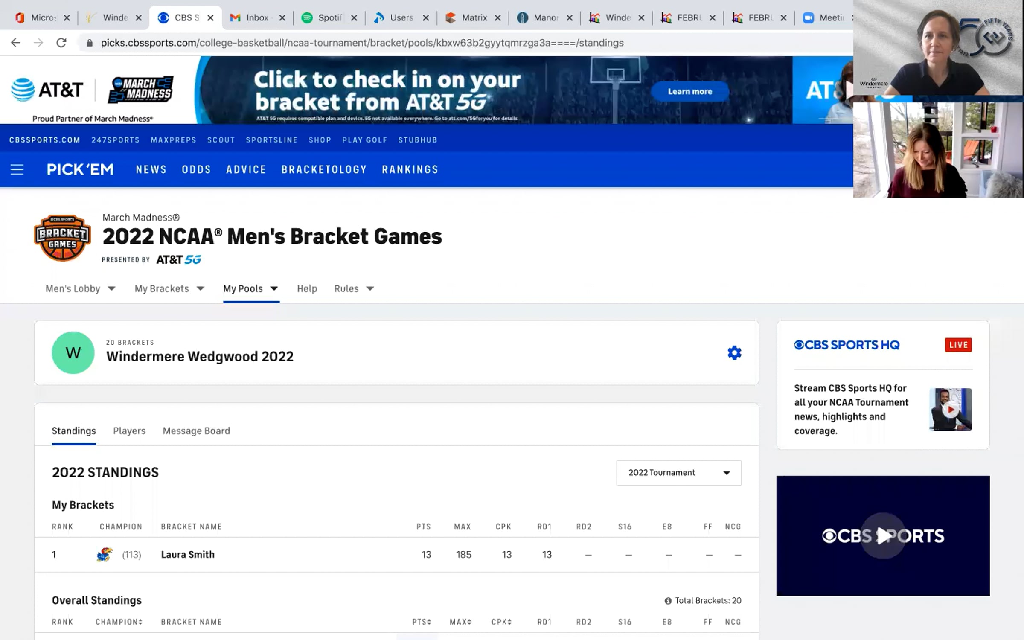Click the Total Brackets info icon
Screen dimensions: 1024x640
(x=668, y=601)
